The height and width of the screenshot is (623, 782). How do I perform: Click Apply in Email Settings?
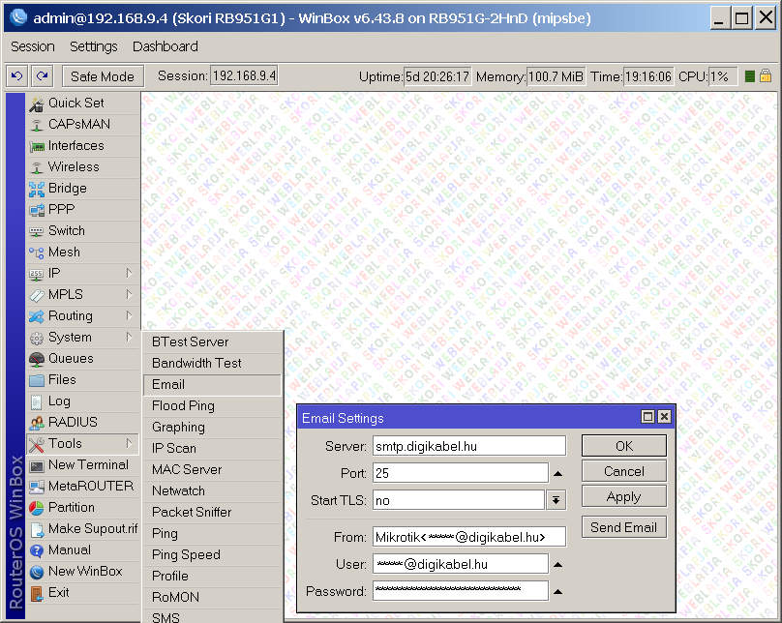(x=623, y=496)
